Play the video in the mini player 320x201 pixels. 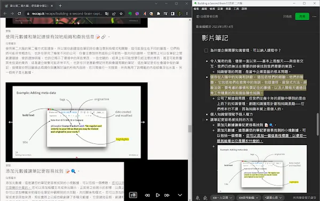tap(157, 195)
